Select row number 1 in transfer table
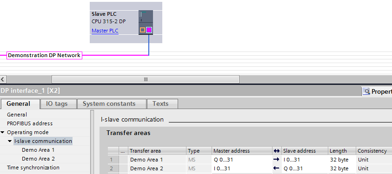This screenshot has width=392, height=174. coord(113,160)
